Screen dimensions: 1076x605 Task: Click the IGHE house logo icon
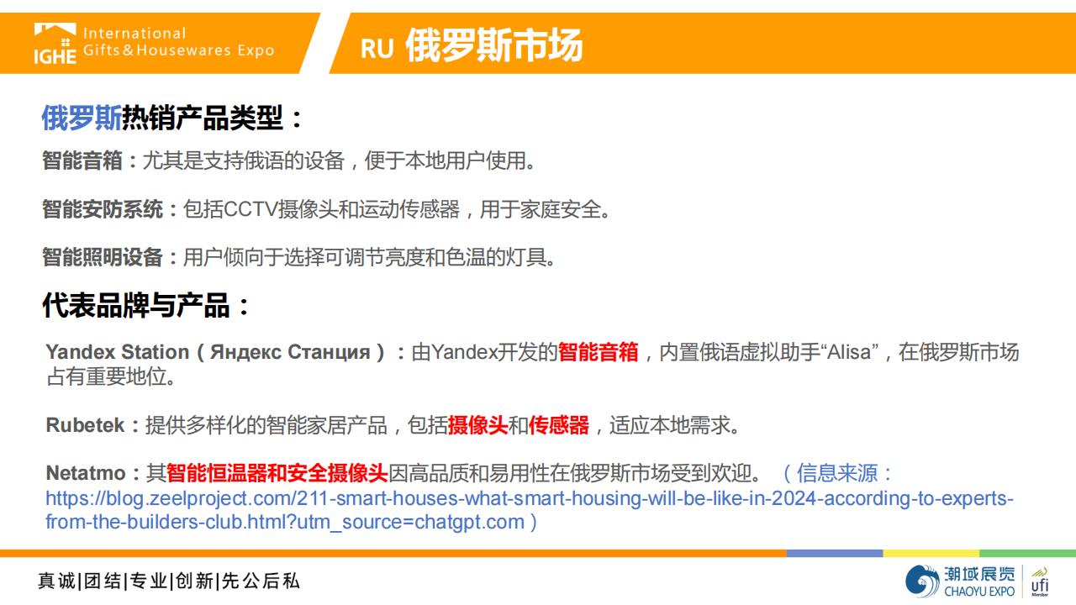tap(55, 45)
